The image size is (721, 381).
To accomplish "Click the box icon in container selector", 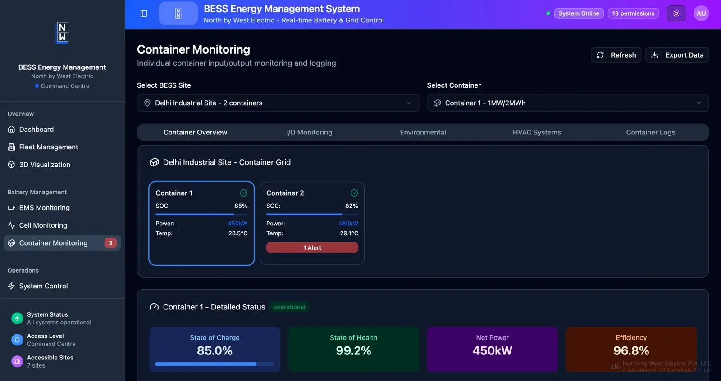I will point(437,103).
